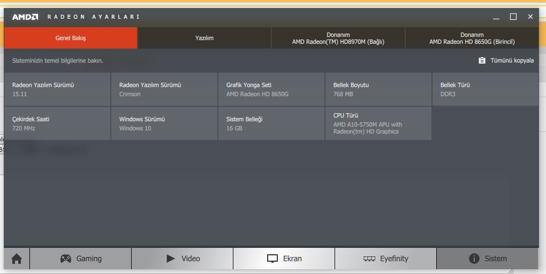Viewport: 546px width, 274px height.
Task: Select the Bellek Türü DDR3 tile
Action: 486,89
